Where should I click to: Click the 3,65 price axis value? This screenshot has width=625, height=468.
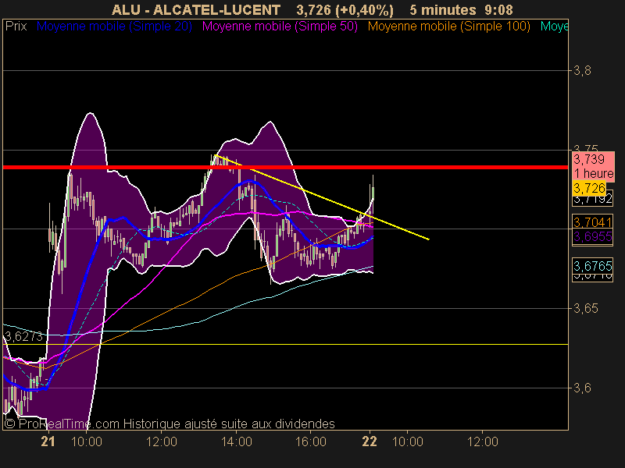click(585, 308)
